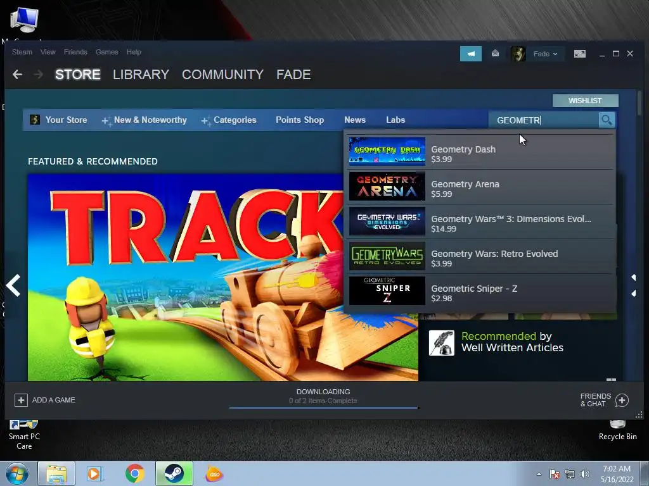Expand the Categories menu
Viewport: 649px width, 486px height.
229,120
